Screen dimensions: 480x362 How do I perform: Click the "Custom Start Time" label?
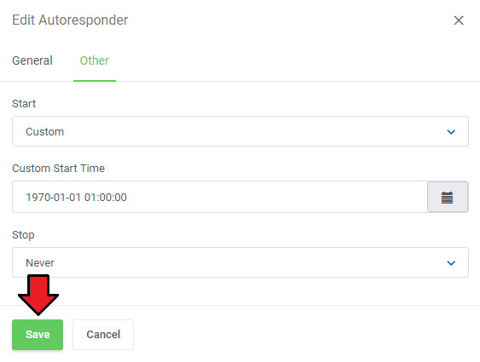click(x=58, y=169)
